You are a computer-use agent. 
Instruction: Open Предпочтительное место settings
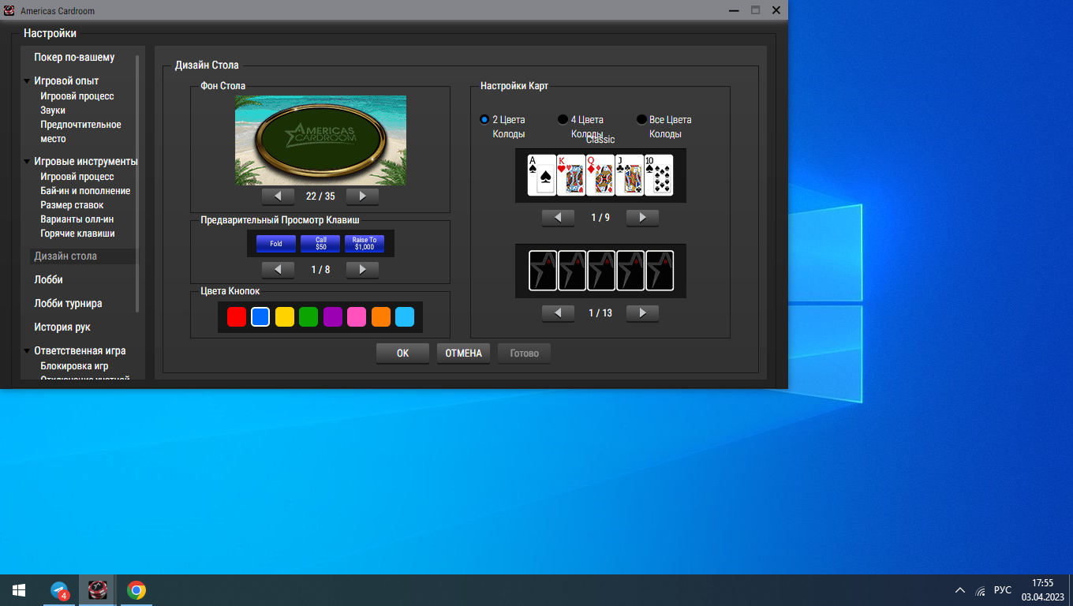(80, 132)
